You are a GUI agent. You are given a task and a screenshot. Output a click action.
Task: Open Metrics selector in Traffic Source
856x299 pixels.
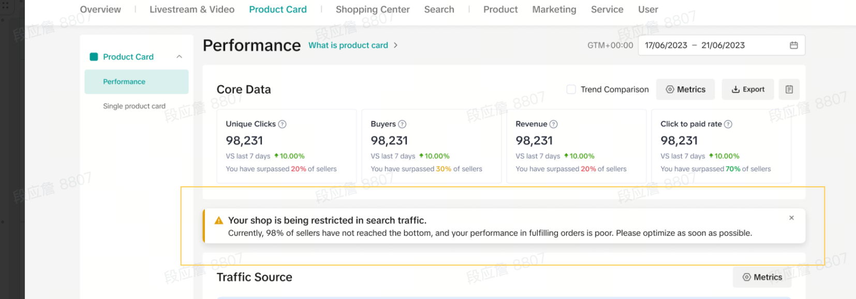coord(762,277)
